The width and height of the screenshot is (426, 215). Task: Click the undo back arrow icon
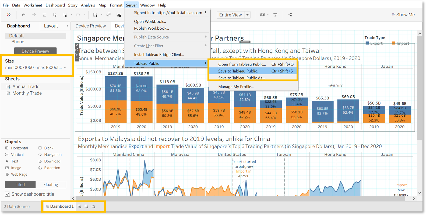23,15
